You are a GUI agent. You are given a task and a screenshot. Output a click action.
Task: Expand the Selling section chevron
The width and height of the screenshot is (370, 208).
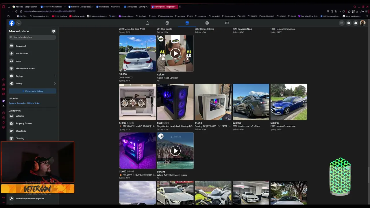coord(55,83)
